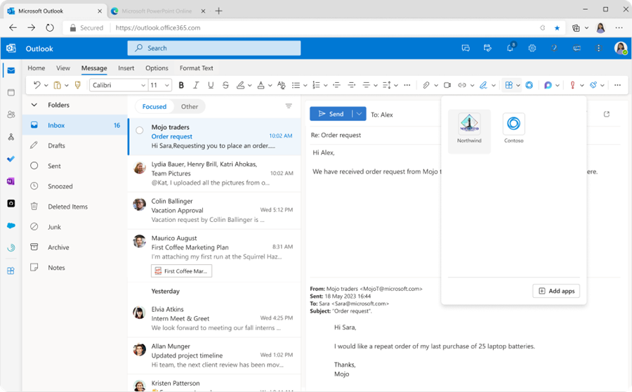Switch to Microsoft PowerPoint Online browser tab
Image resolution: width=632 pixels, height=392 pixels.
(x=157, y=11)
